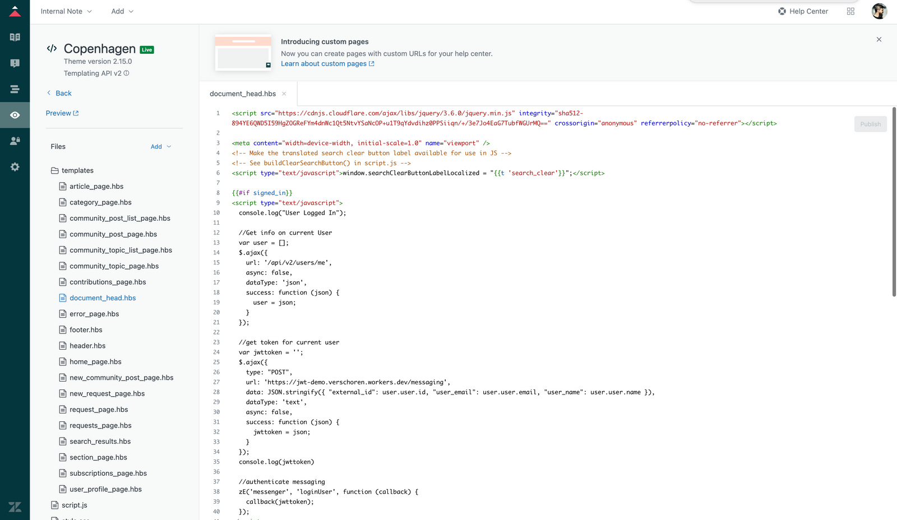Click the Publish button
The height and width of the screenshot is (520, 897).
(x=871, y=124)
